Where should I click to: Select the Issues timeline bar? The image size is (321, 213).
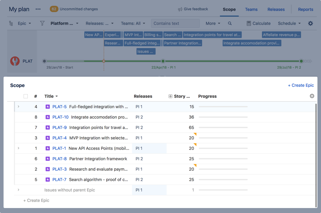pyautogui.click(x=146, y=51)
